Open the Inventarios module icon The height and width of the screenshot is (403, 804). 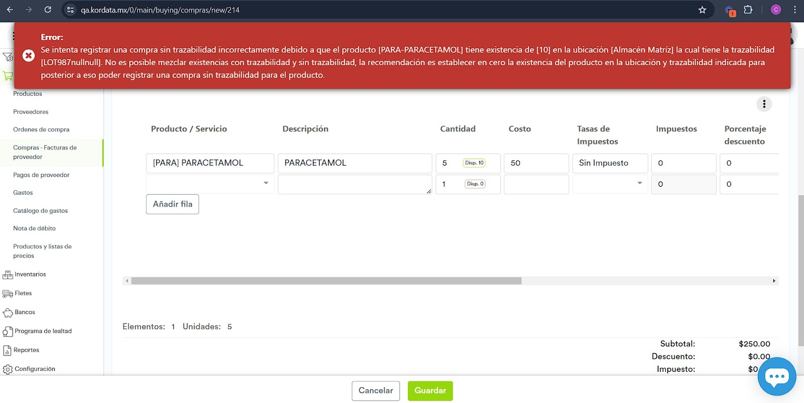point(8,275)
